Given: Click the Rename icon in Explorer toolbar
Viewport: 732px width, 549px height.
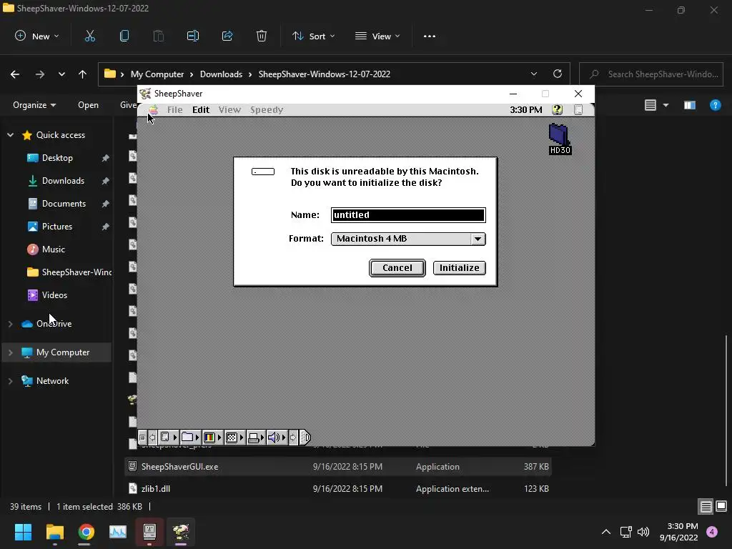Looking at the screenshot, I should [193, 36].
